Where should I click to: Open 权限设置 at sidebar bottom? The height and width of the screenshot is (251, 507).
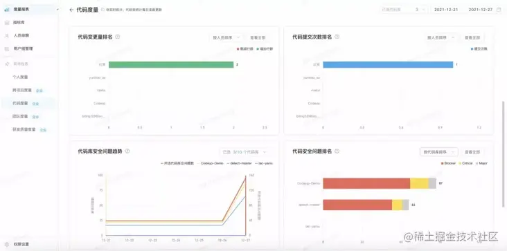click(21, 244)
